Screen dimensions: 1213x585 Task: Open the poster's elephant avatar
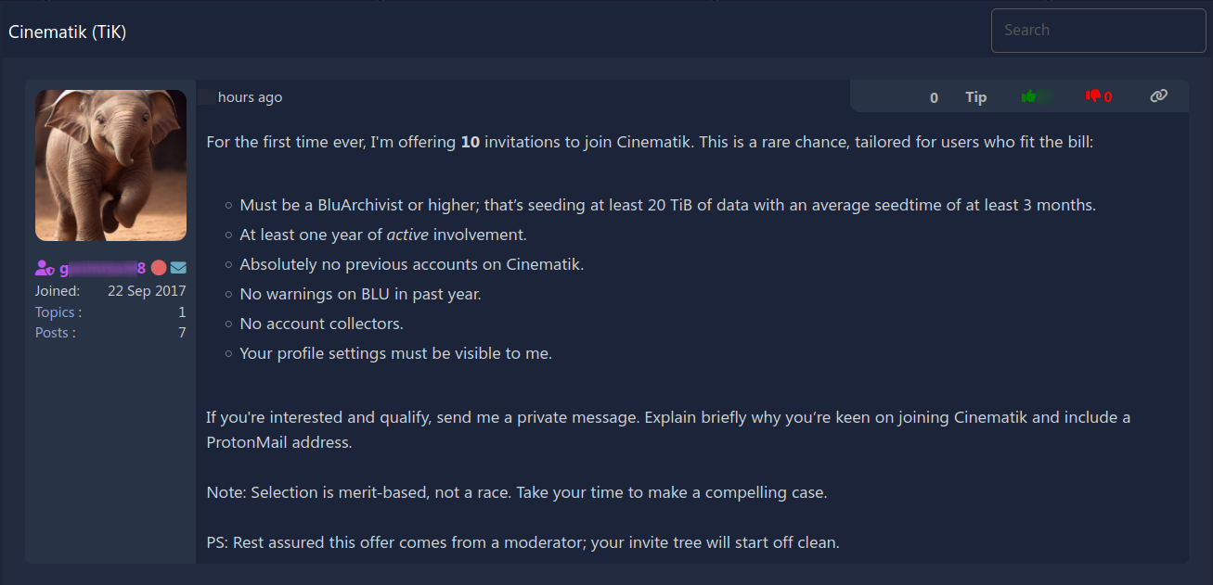[x=110, y=165]
